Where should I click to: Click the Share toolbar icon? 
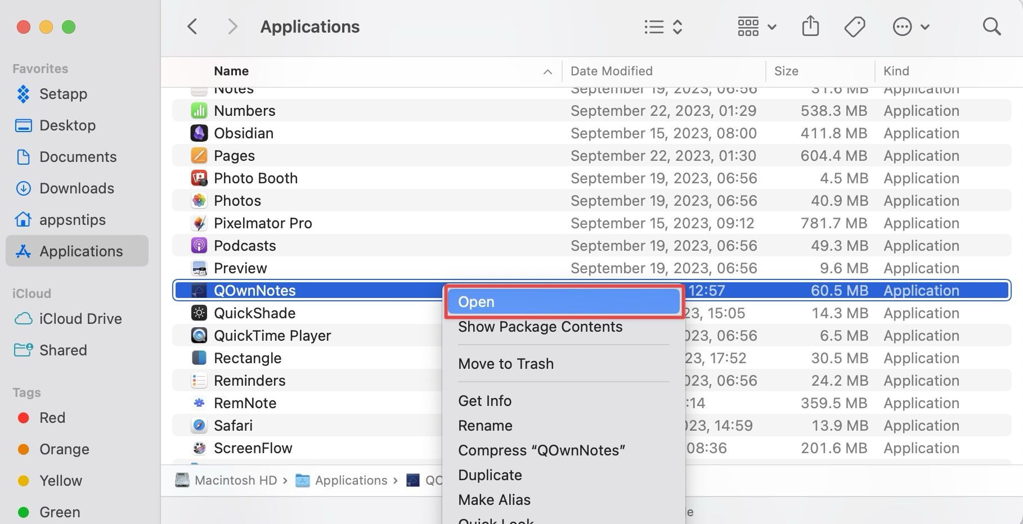coord(810,26)
